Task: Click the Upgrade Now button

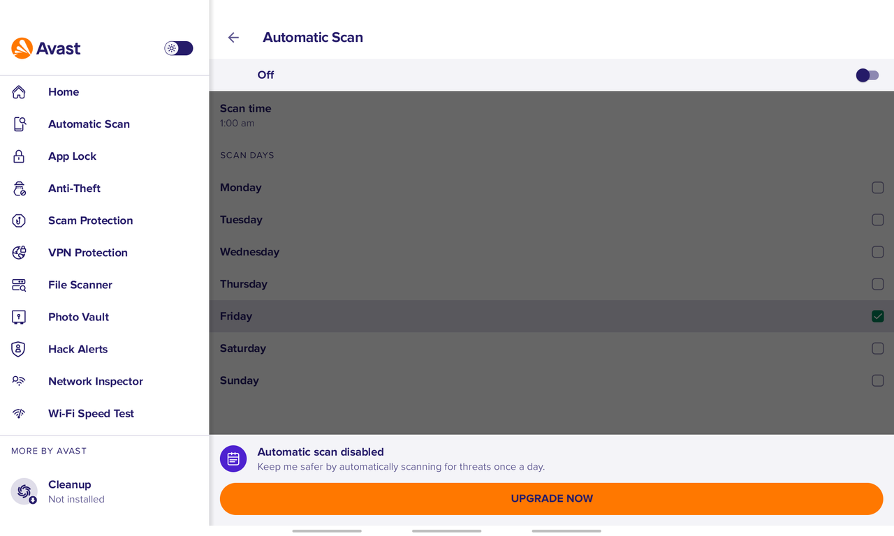Action: click(552, 499)
